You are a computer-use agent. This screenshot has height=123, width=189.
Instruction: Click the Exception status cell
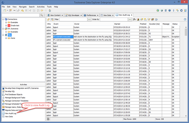(175, 37)
